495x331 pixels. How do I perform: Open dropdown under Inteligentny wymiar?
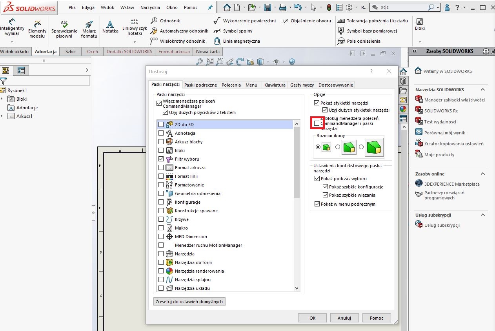[12, 42]
